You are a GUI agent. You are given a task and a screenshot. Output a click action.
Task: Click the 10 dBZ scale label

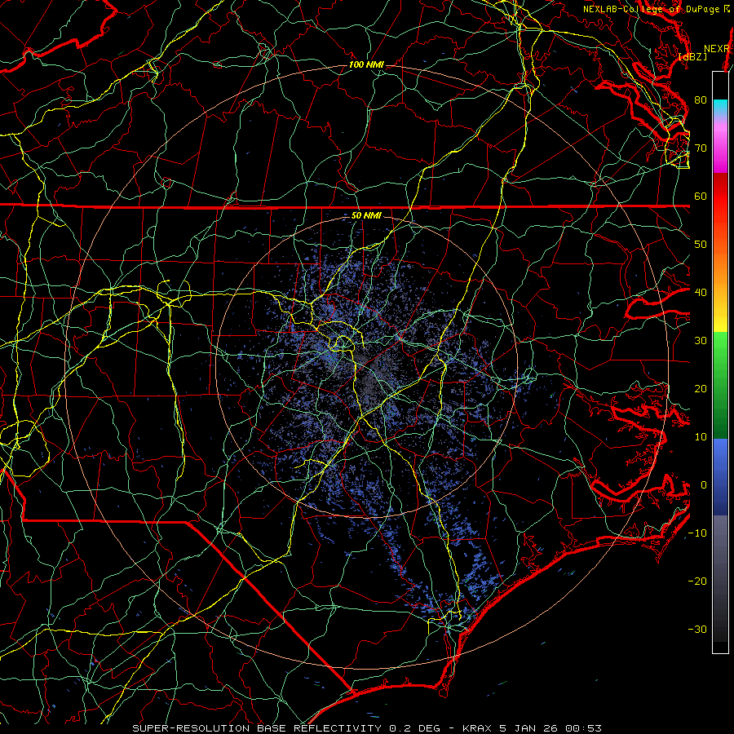[701, 437]
